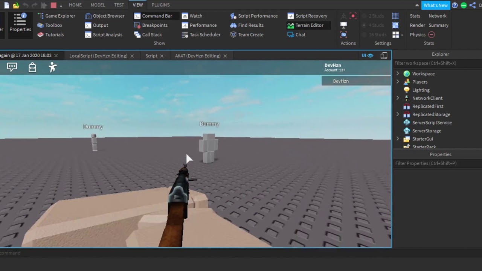The width and height of the screenshot is (482, 271).
Task: Switch to the MODEL ribbon tab
Action: click(x=98, y=5)
